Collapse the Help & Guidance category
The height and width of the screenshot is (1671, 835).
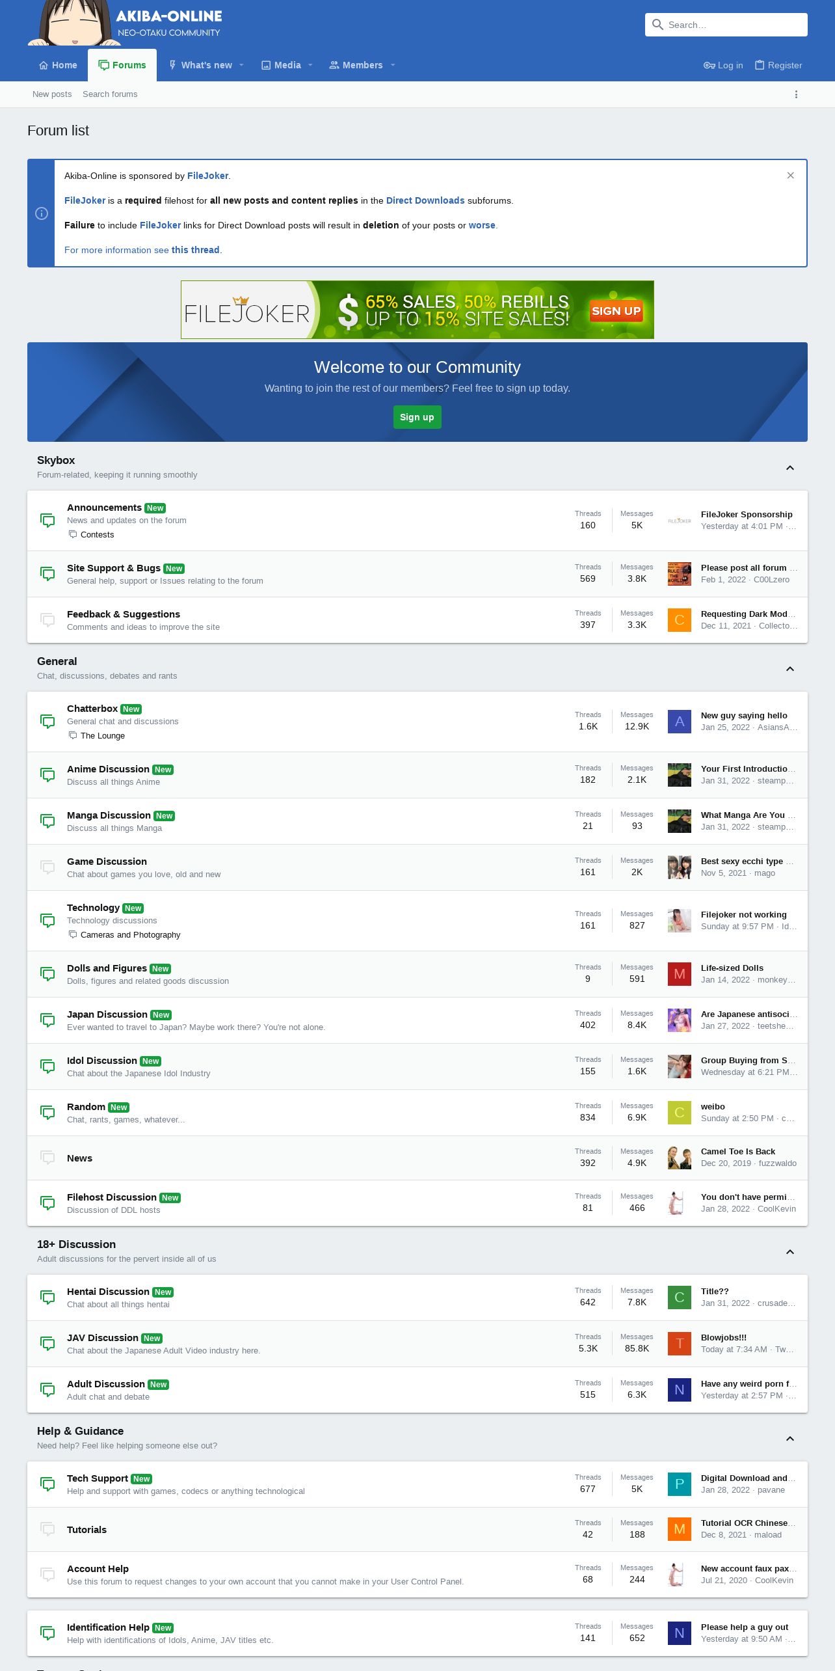[790, 1439]
